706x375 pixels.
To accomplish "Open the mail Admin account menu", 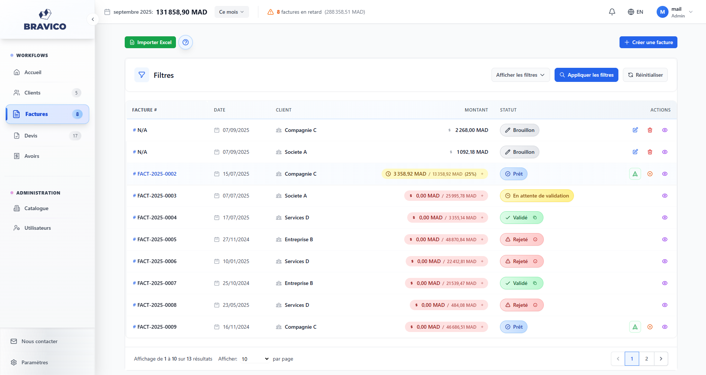I will pos(675,12).
